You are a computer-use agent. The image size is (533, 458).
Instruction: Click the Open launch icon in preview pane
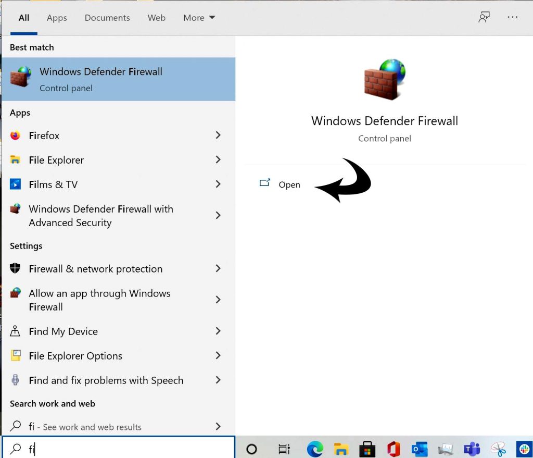point(265,183)
